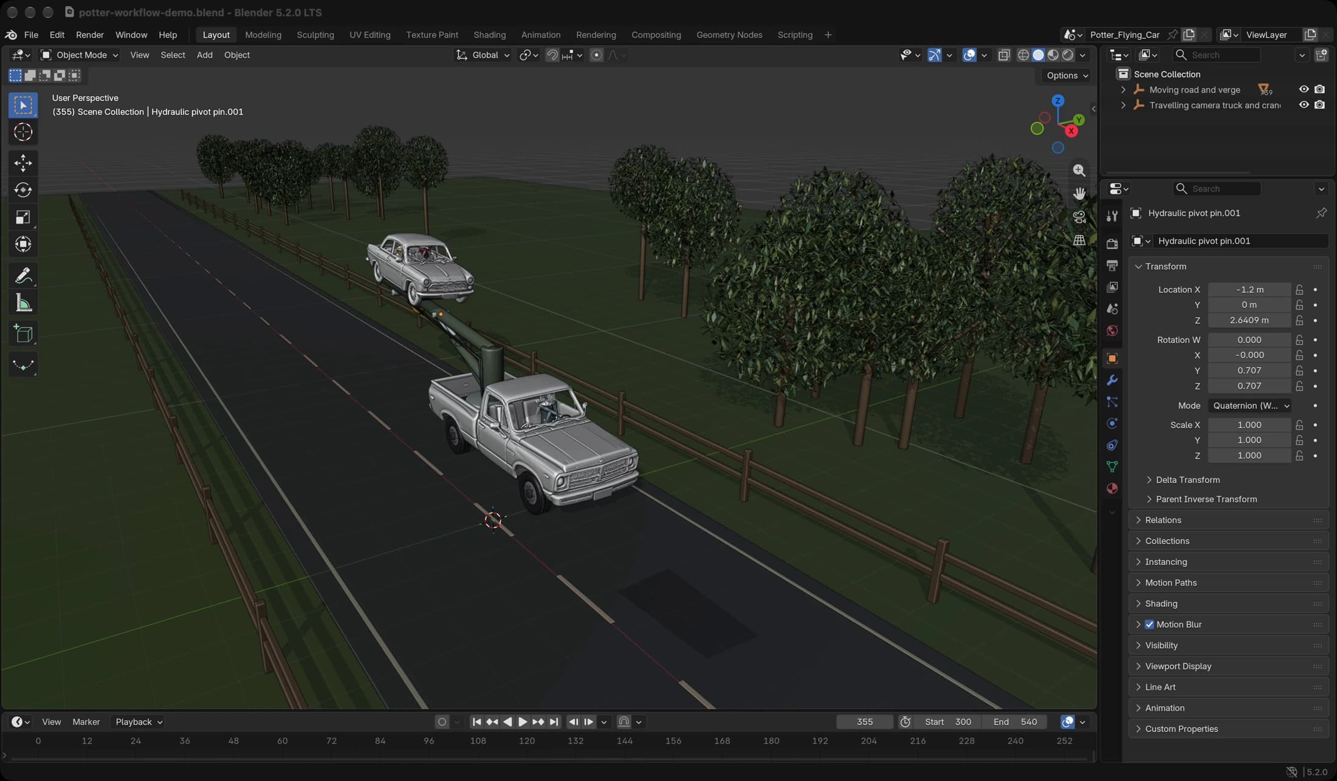Toggle the camera view icon
Screen dimensions: 1337x781
tap(1079, 217)
